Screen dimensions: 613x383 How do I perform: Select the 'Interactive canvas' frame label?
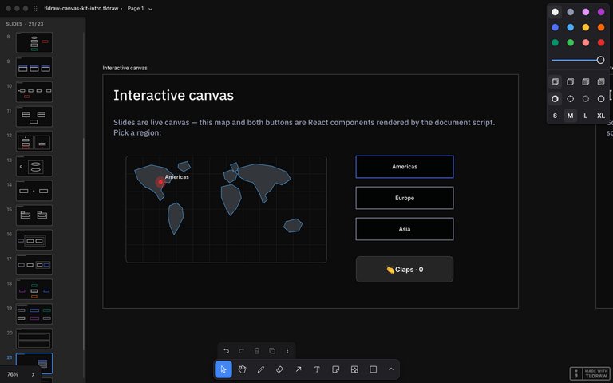tap(125, 68)
